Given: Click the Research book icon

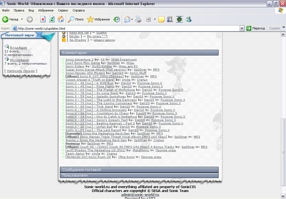Looking at the screenshot, I should (170, 19).
